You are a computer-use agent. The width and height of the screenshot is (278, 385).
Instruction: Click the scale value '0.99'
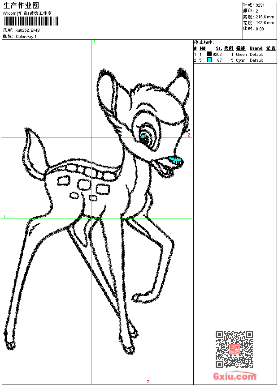(260, 29)
